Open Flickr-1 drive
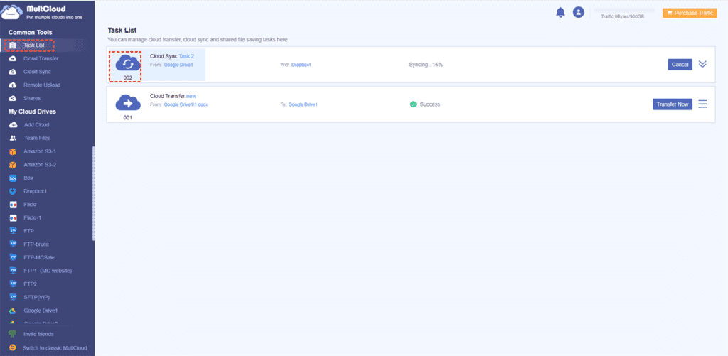The height and width of the screenshot is (356, 728). 33,217
